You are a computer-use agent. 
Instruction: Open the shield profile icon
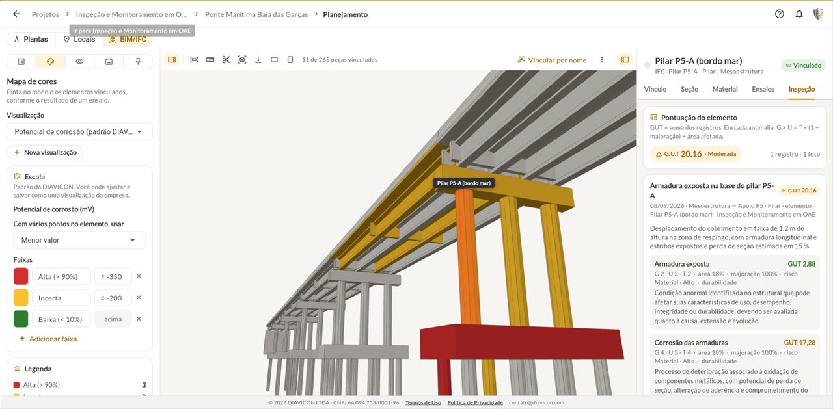(x=819, y=14)
